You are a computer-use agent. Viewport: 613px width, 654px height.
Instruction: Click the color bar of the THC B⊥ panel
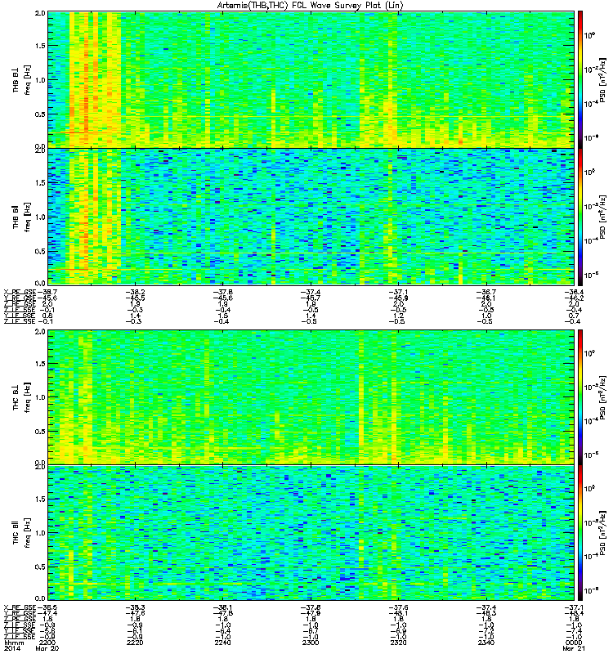(580, 397)
